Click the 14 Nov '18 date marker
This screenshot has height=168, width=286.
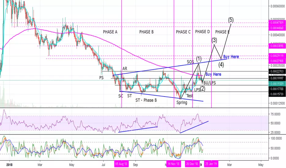coord(174,164)
